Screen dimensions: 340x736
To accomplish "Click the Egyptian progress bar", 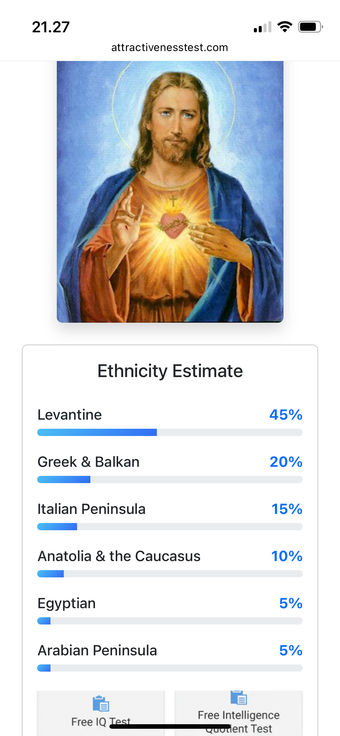I will point(170,621).
